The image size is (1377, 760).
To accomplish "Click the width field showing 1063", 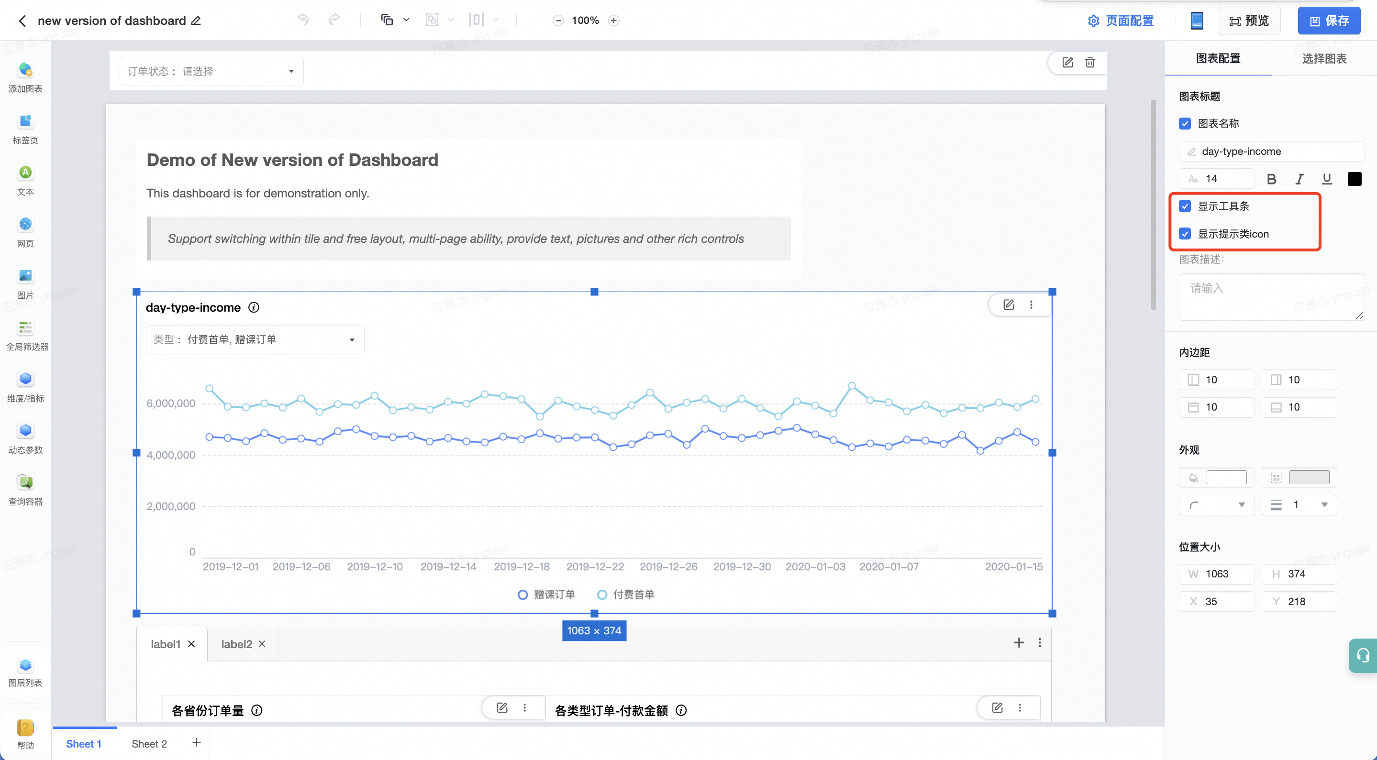I will pyautogui.click(x=1217, y=574).
